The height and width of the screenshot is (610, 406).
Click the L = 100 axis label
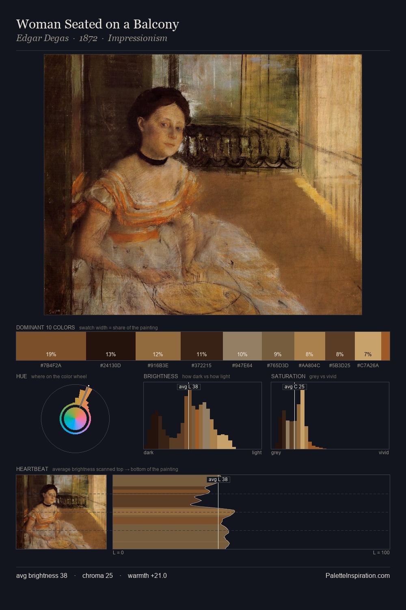pos(381,553)
